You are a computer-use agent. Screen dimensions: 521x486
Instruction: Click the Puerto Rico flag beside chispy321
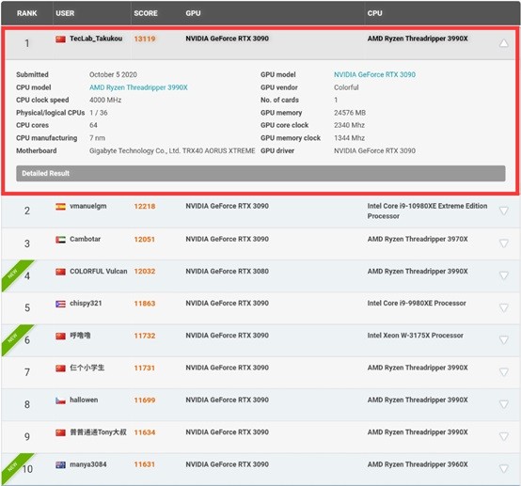(60, 304)
